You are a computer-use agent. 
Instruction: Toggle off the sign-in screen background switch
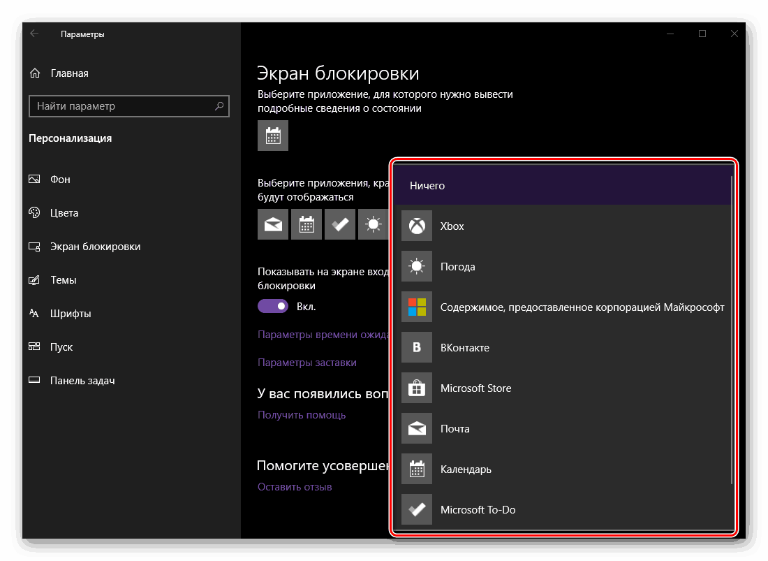pos(273,306)
